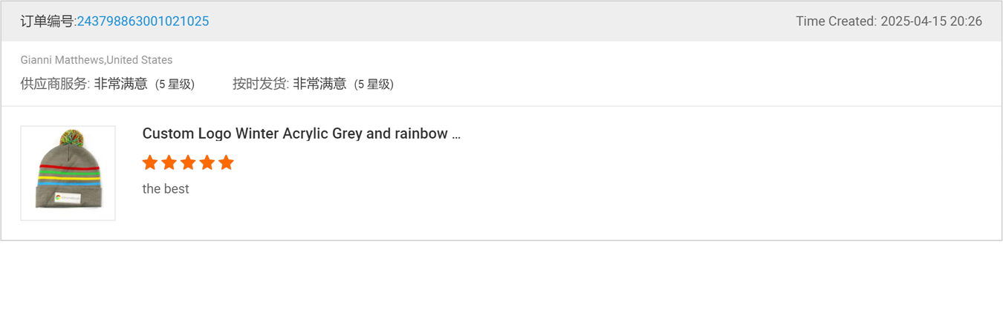Open the grey rainbow beanie thumbnail
The width and height of the screenshot is (1003, 319).
point(68,173)
